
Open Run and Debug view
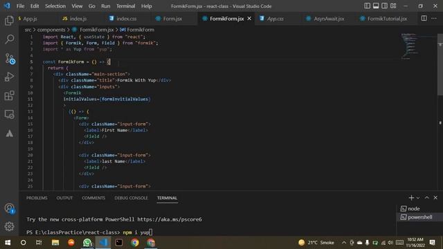tap(9, 77)
